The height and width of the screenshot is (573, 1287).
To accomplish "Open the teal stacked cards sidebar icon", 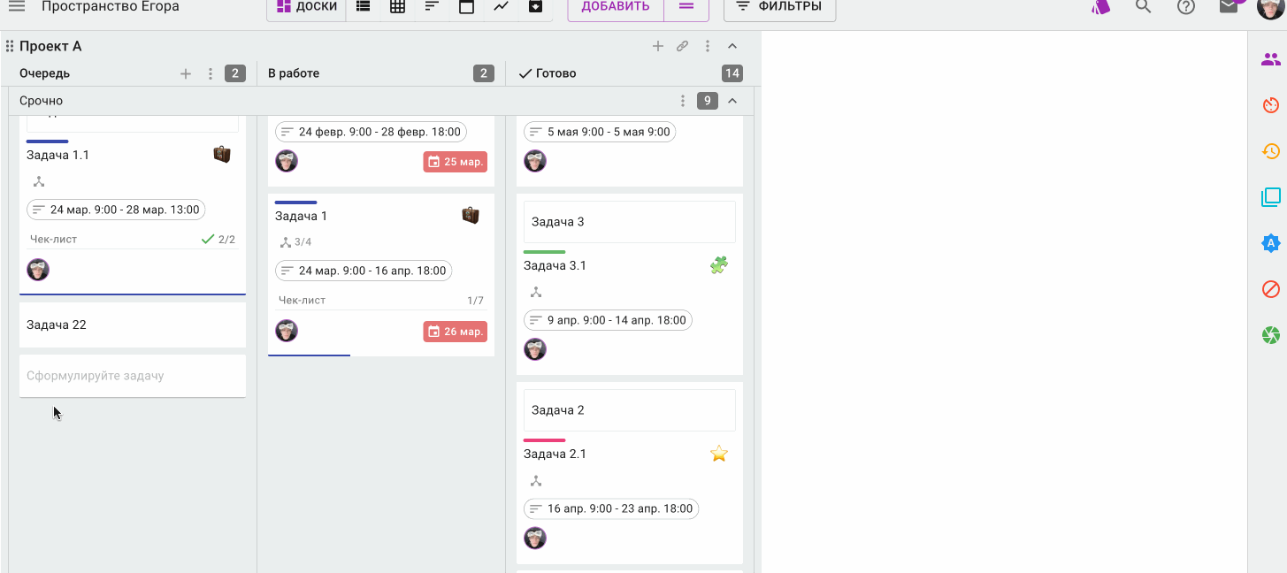I will (1271, 197).
